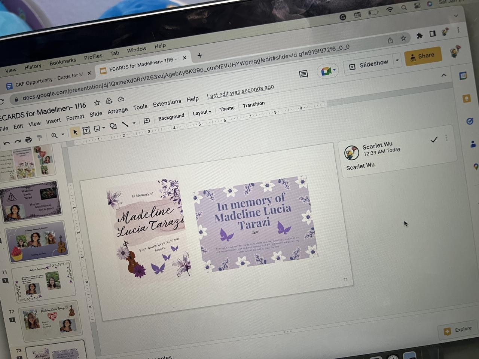Open the shape tool

point(113,126)
